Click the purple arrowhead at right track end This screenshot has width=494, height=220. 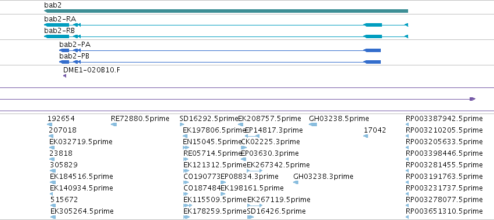473,99
